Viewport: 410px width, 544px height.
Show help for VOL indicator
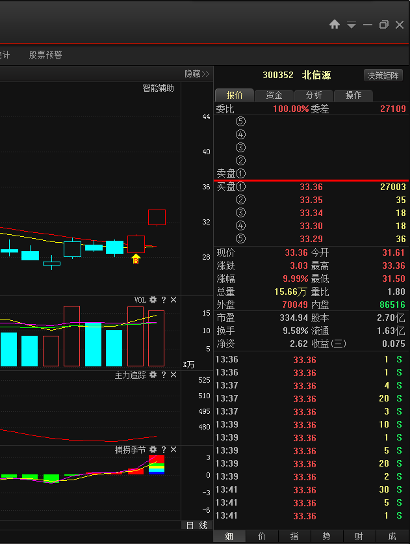tap(164, 300)
